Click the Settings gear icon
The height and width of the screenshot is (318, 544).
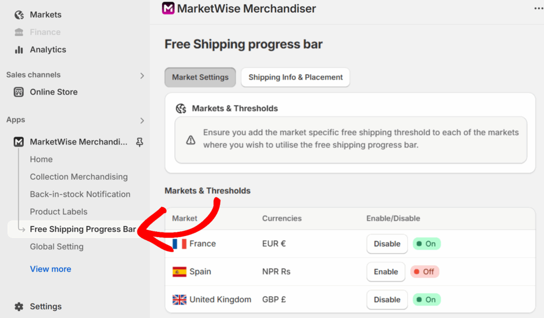[x=19, y=306]
